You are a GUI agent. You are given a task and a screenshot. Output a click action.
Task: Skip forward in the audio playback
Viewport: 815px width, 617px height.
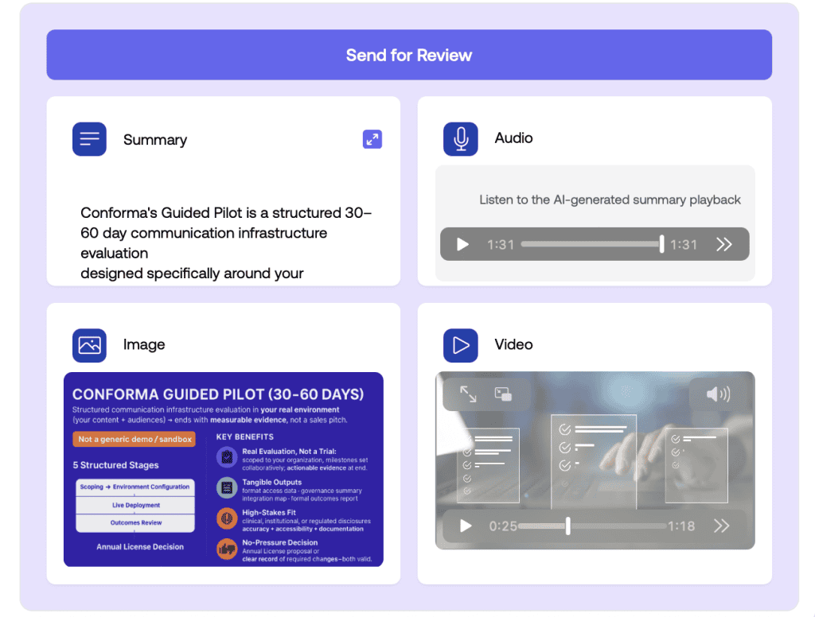(x=724, y=244)
